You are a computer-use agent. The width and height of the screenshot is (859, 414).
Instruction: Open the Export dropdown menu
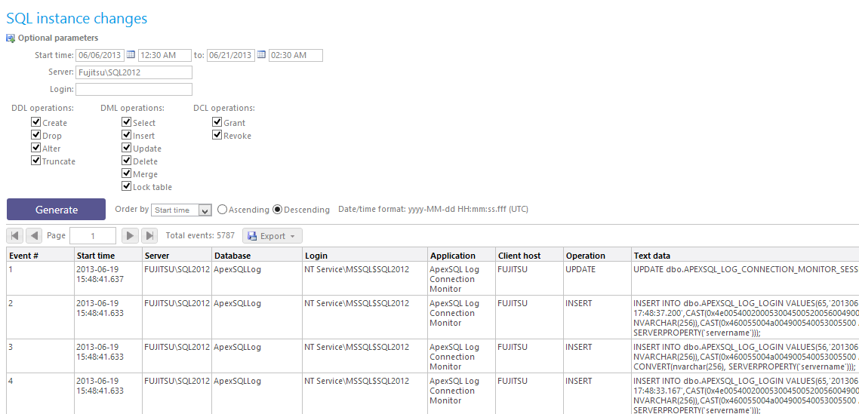tap(272, 236)
